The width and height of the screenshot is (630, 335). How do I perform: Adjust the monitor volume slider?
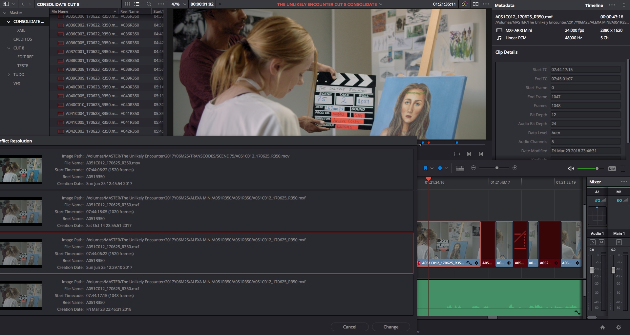click(x=597, y=168)
